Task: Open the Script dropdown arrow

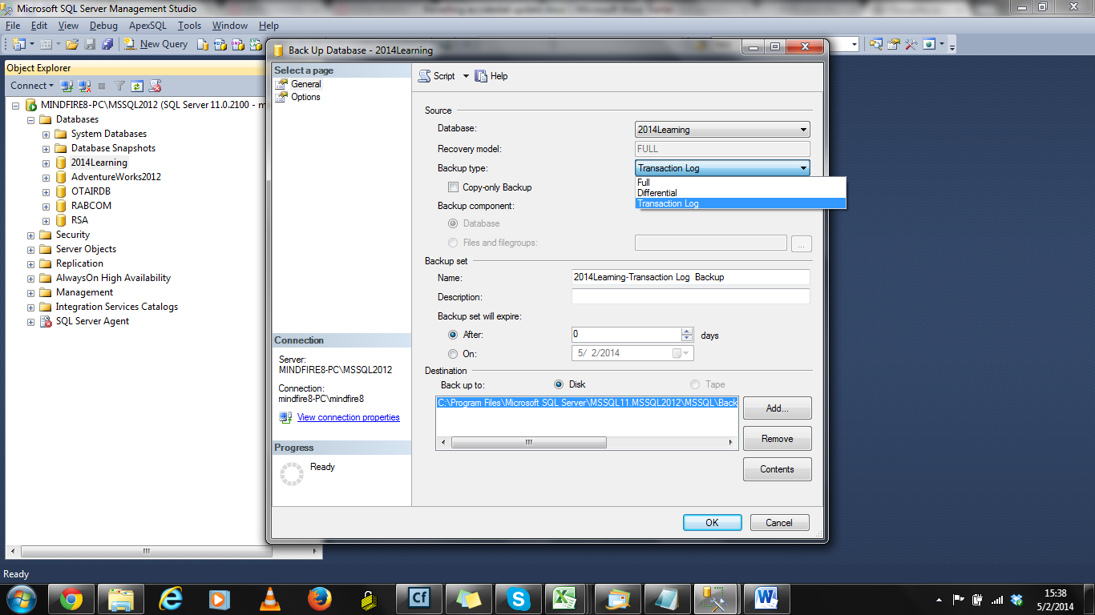Action: pyautogui.click(x=465, y=76)
